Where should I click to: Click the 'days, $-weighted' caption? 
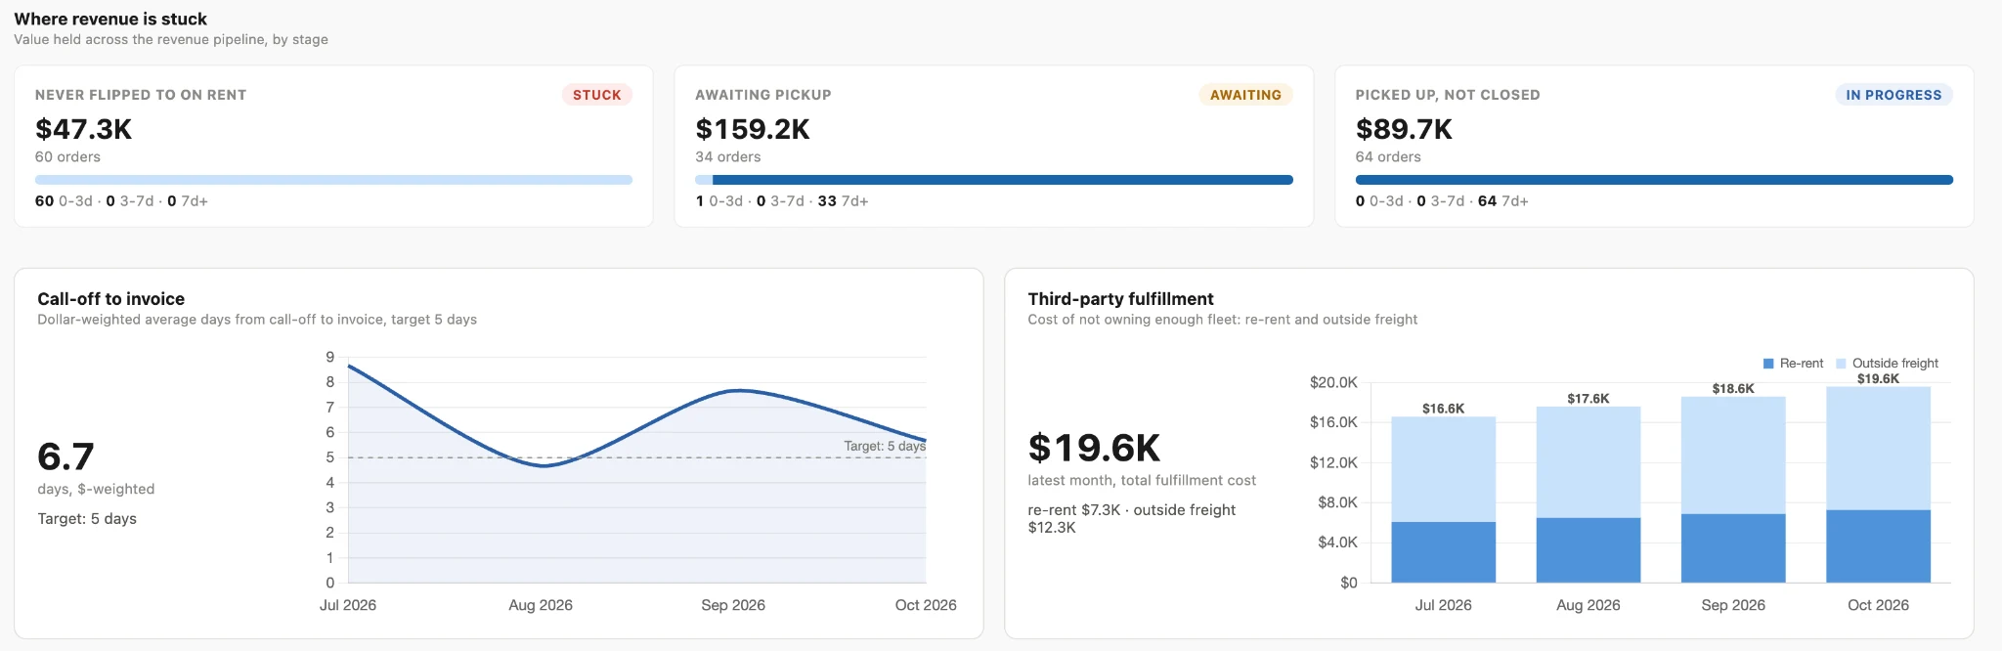pos(96,489)
